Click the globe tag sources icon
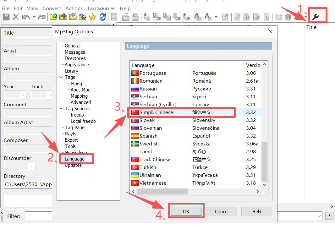The image size is (335, 229). [x=288, y=17]
